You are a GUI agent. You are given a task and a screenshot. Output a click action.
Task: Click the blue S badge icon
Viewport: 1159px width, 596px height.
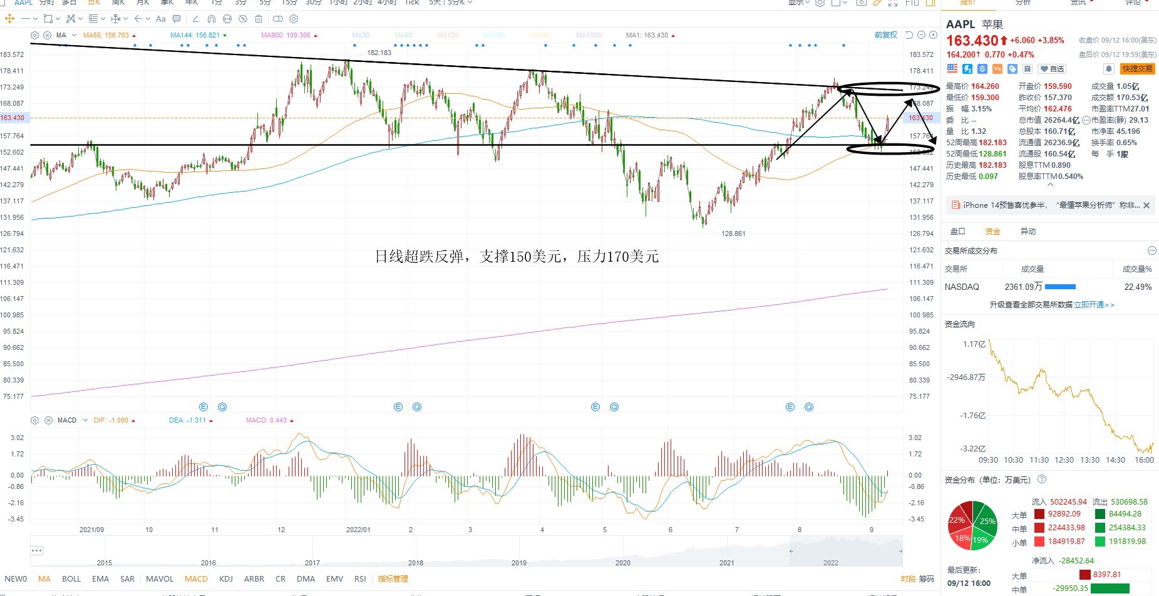(x=982, y=69)
